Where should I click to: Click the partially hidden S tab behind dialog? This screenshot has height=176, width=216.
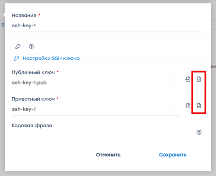(3, 25)
